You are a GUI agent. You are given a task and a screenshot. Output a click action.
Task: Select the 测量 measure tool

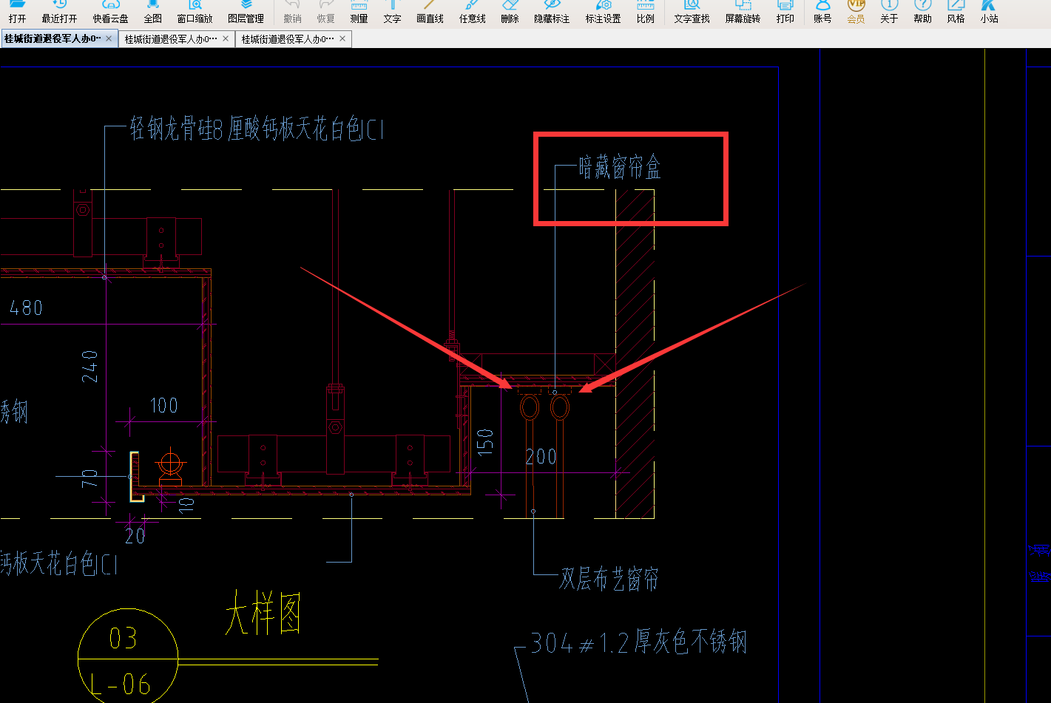coord(359,13)
